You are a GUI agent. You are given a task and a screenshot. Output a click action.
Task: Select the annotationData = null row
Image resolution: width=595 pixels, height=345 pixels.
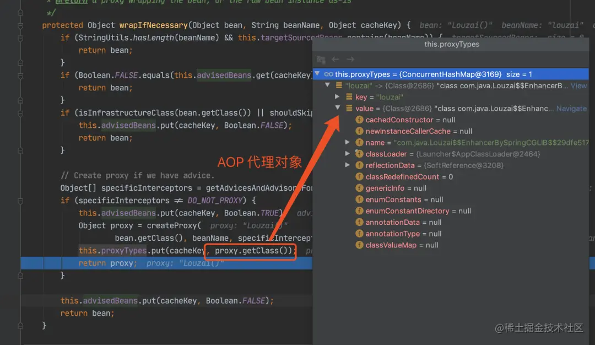point(451,223)
